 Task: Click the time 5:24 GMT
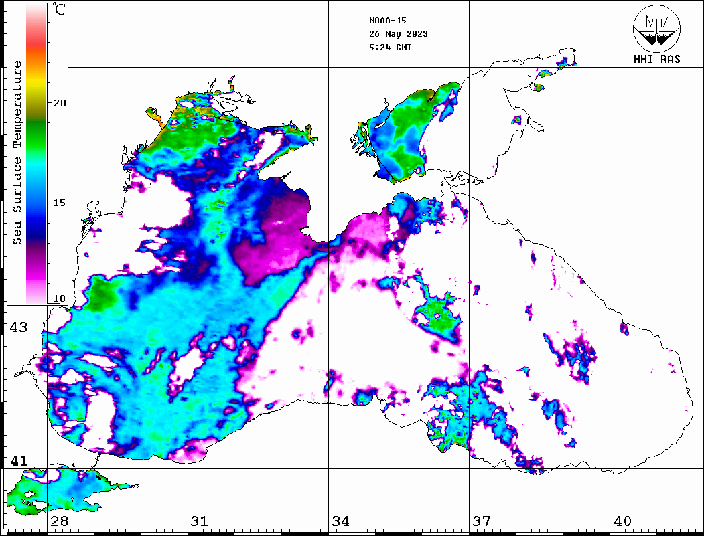(x=390, y=47)
